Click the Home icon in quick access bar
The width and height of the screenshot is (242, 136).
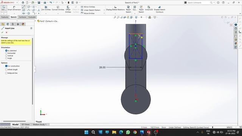coord(23,3)
